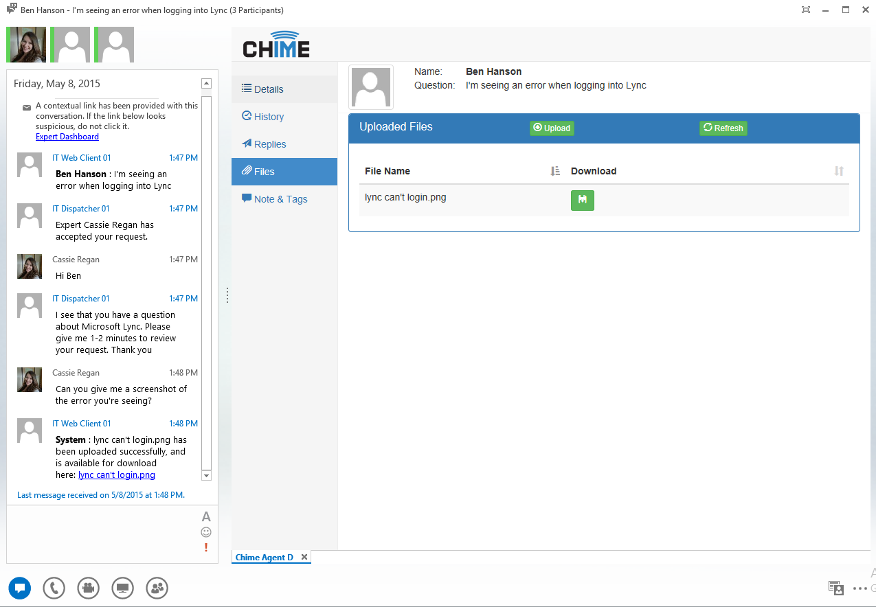Click Cassie Regan's avatar beside Hi Ben

coord(30,266)
